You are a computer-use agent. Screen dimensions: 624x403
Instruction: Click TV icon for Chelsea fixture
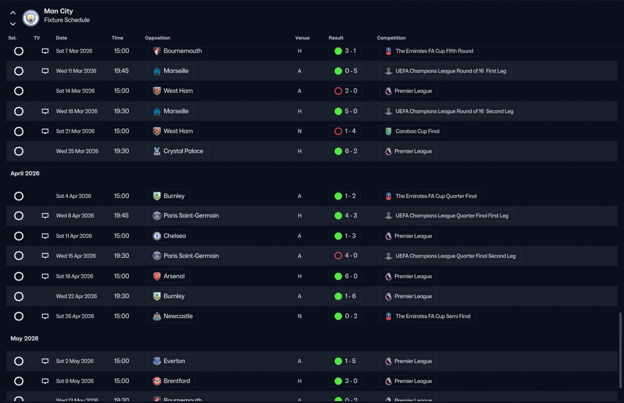[45, 236]
